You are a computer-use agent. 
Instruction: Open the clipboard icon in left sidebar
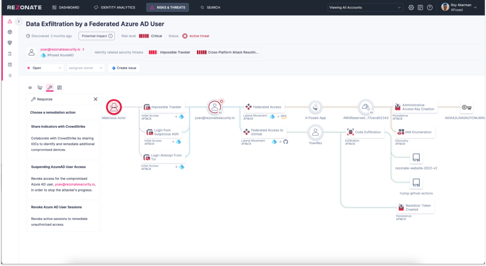point(10,54)
